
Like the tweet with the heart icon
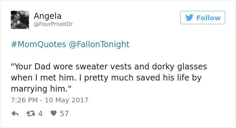pos(54,113)
